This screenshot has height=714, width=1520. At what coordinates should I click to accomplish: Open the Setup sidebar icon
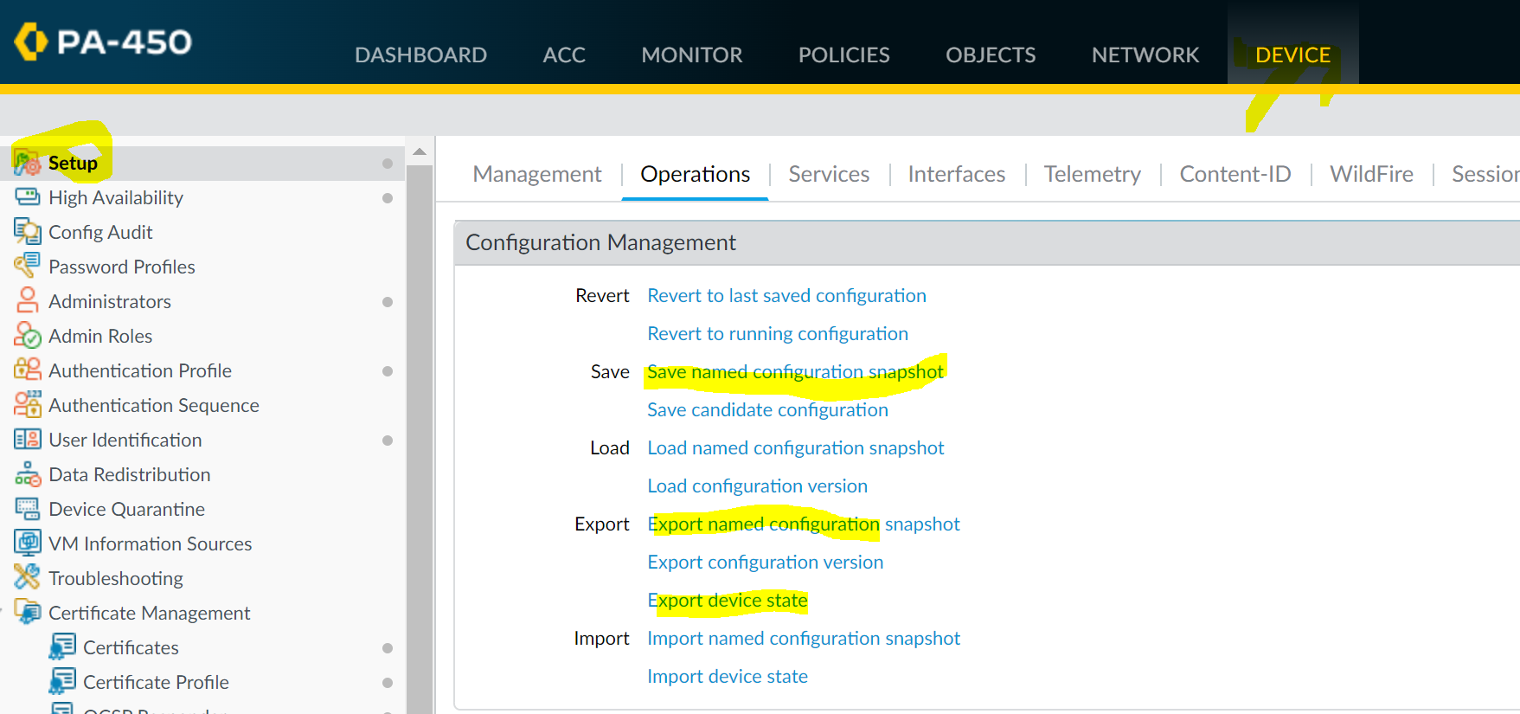click(27, 163)
